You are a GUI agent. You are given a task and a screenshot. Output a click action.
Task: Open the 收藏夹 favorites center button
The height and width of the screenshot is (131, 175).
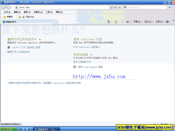point(8,17)
